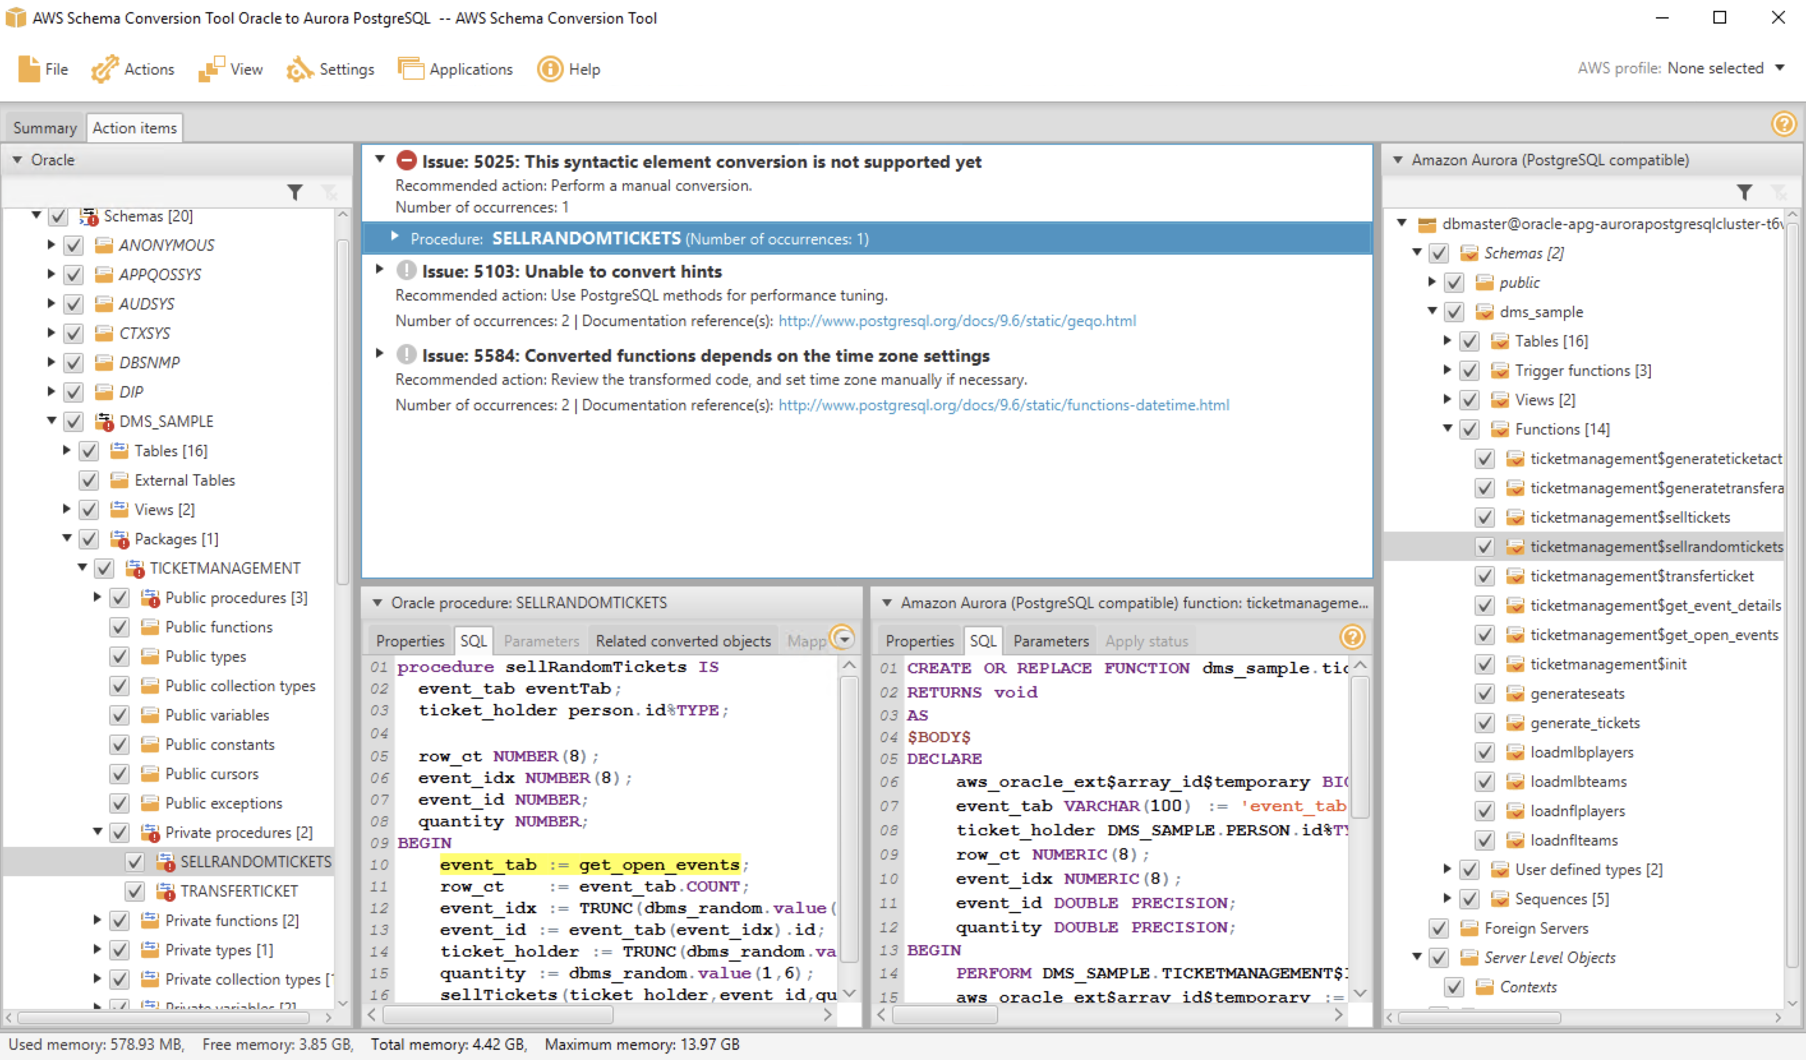Click the Foreign Servers folder icon
The height and width of the screenshot is (1060, 1806).
point(1469,928)
